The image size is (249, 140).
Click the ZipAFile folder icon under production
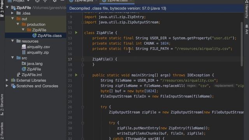[x=29, y=30]
